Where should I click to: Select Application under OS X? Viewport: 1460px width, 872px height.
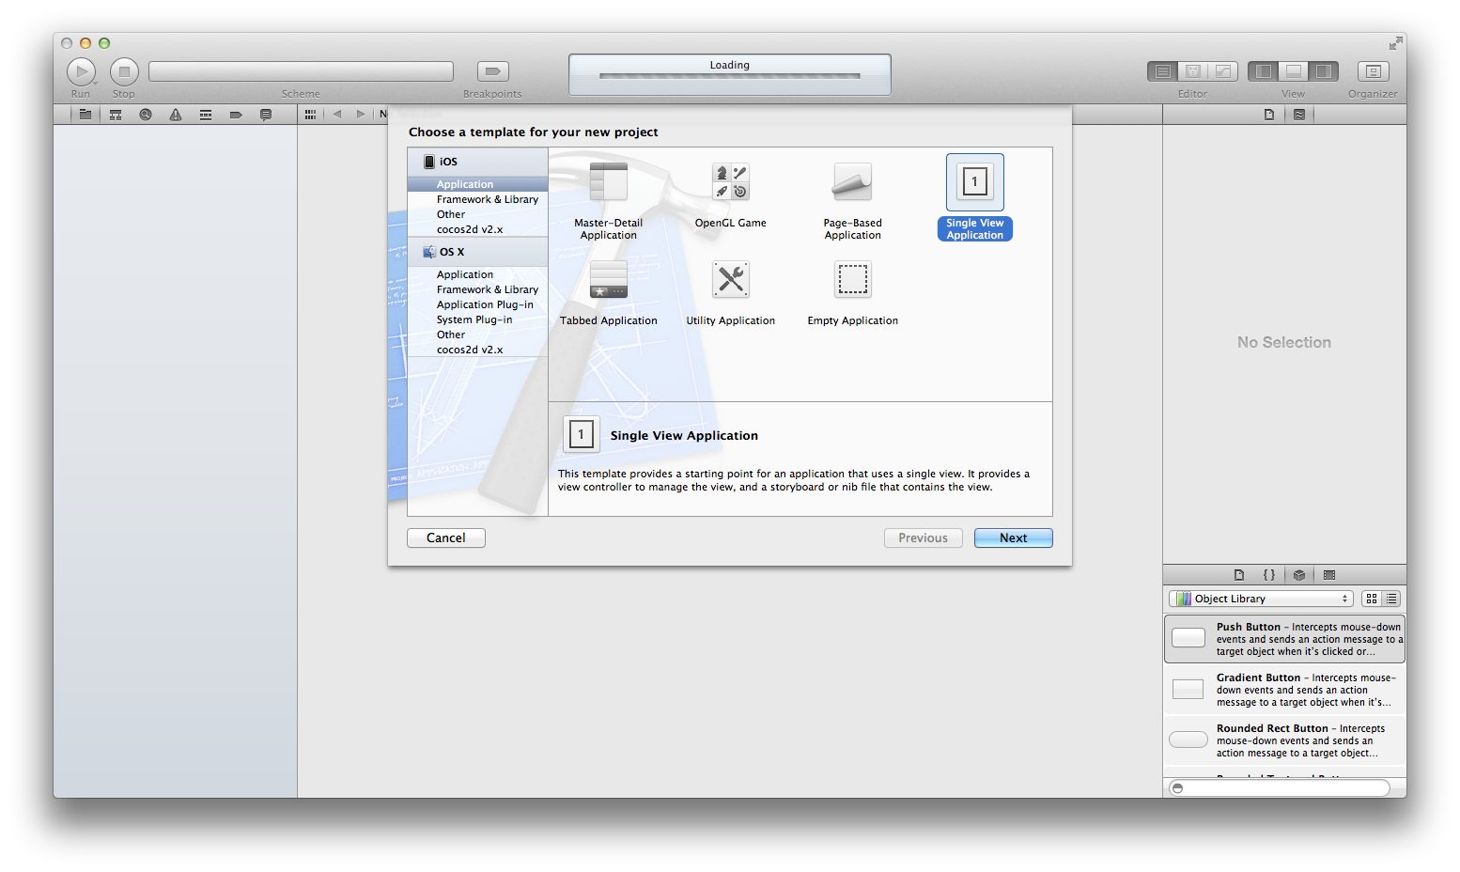pyautogui.click(x=477, y=274)
